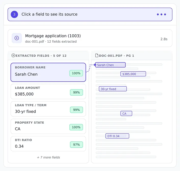Show the + 7 more fields link
Image resolution: width=180 pixels, height=171 pixels.
[x=48, y=157]
